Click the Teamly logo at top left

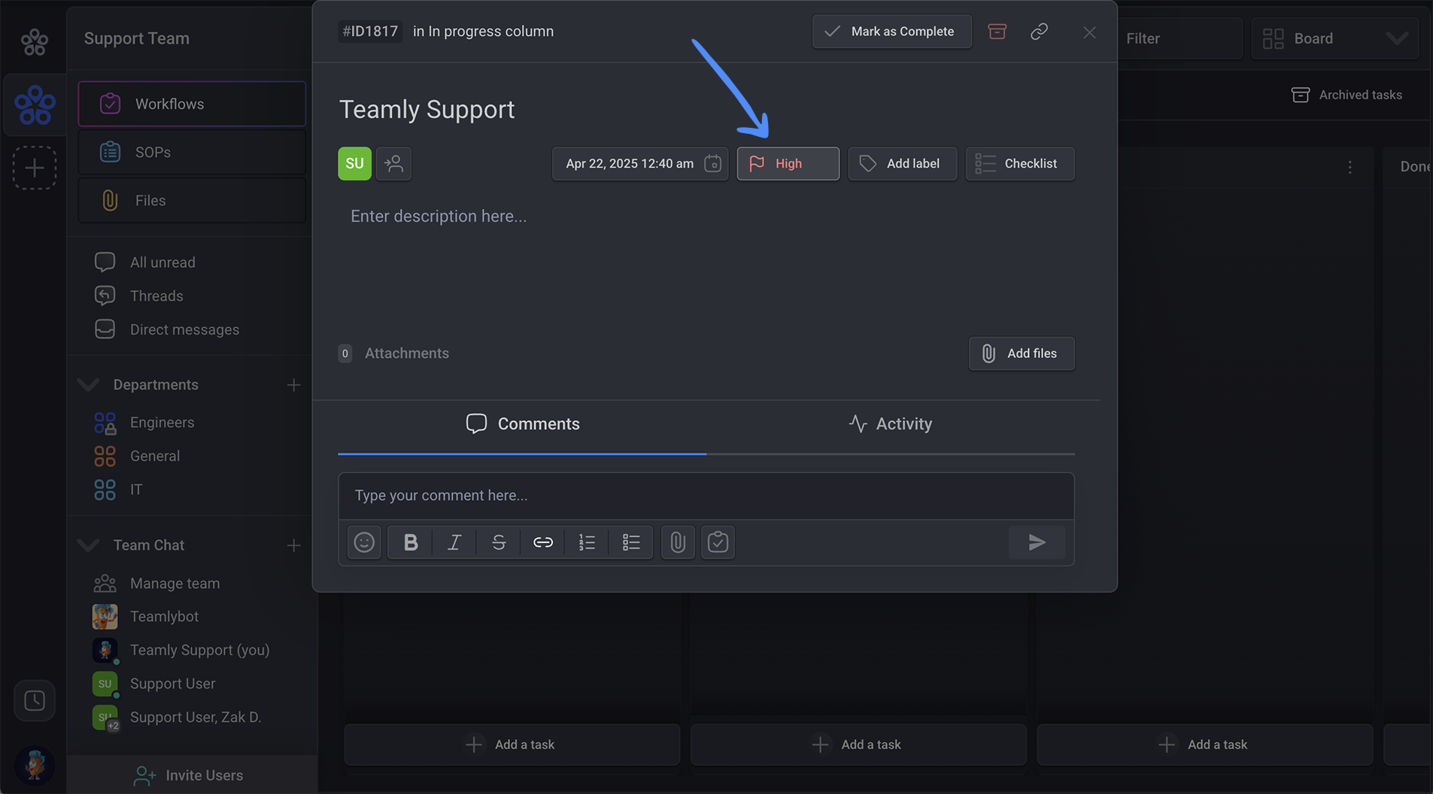[x=34, y=41]
